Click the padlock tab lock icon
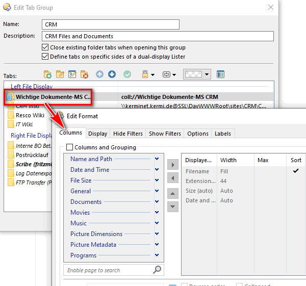306x286 pixels. coord(145,74)
